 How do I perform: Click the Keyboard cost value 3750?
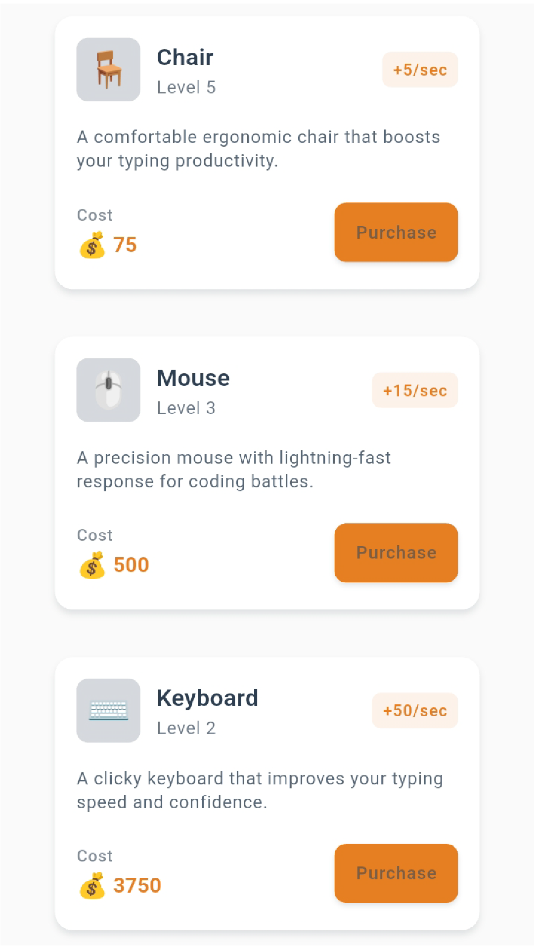pyautogui.click(x=137, y=885)
